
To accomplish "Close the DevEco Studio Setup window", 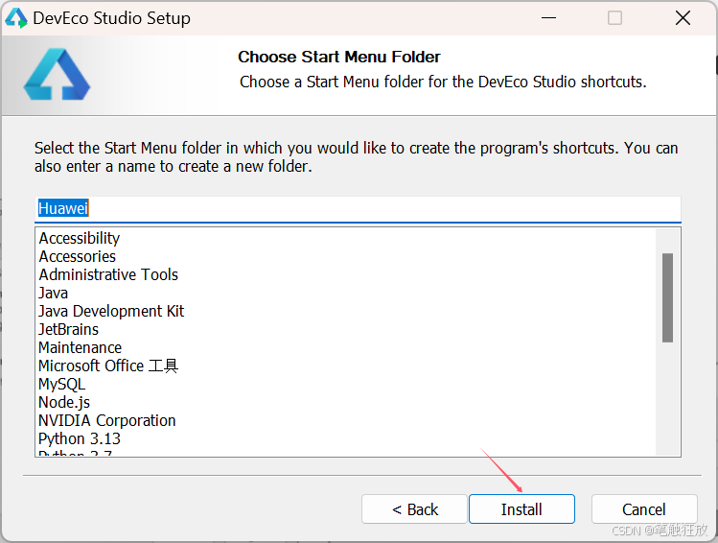I will [683, 18].
